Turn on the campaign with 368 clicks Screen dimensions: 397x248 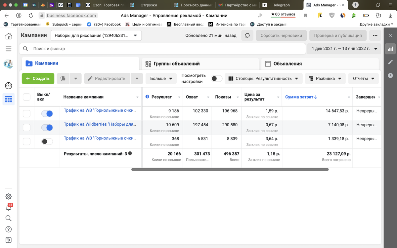tap(47, 142)
